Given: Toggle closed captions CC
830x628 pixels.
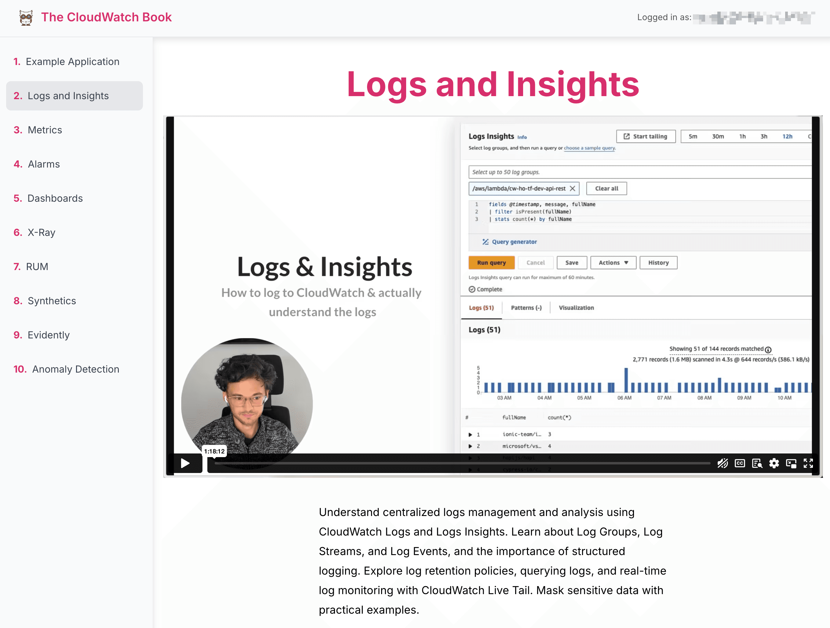Looking at the screenshot, I should tap(740, 464).
